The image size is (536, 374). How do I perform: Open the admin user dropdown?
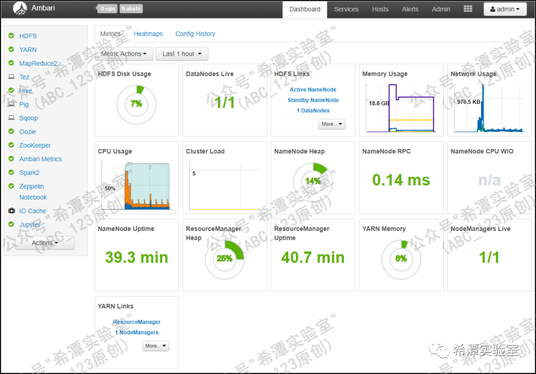[x=505, y=9]
